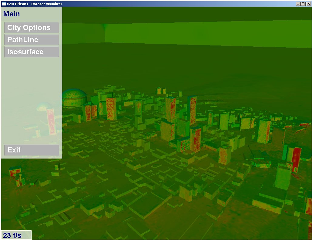Select the bright red building at far right
312x240 pixels.
(x=296, y=159)
